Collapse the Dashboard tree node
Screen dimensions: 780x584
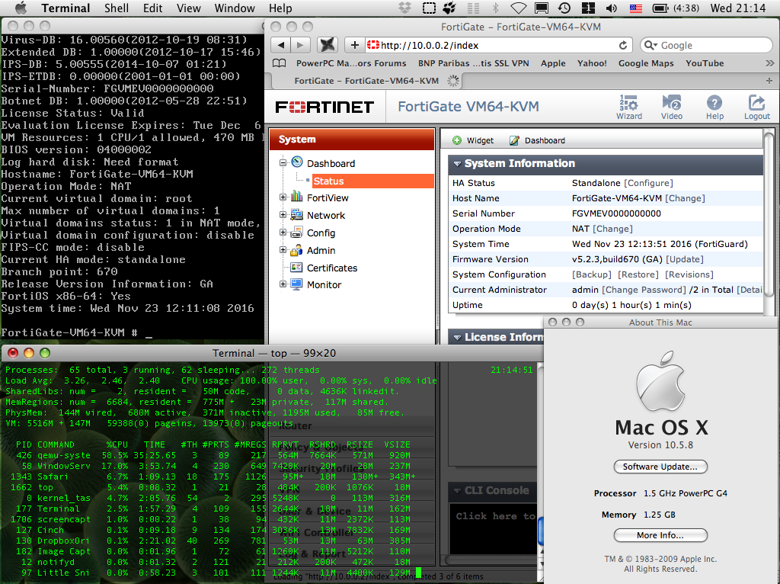point(283,162)
